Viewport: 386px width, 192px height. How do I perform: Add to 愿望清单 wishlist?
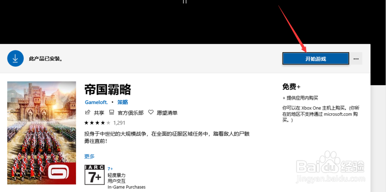(x=167, y=113)
